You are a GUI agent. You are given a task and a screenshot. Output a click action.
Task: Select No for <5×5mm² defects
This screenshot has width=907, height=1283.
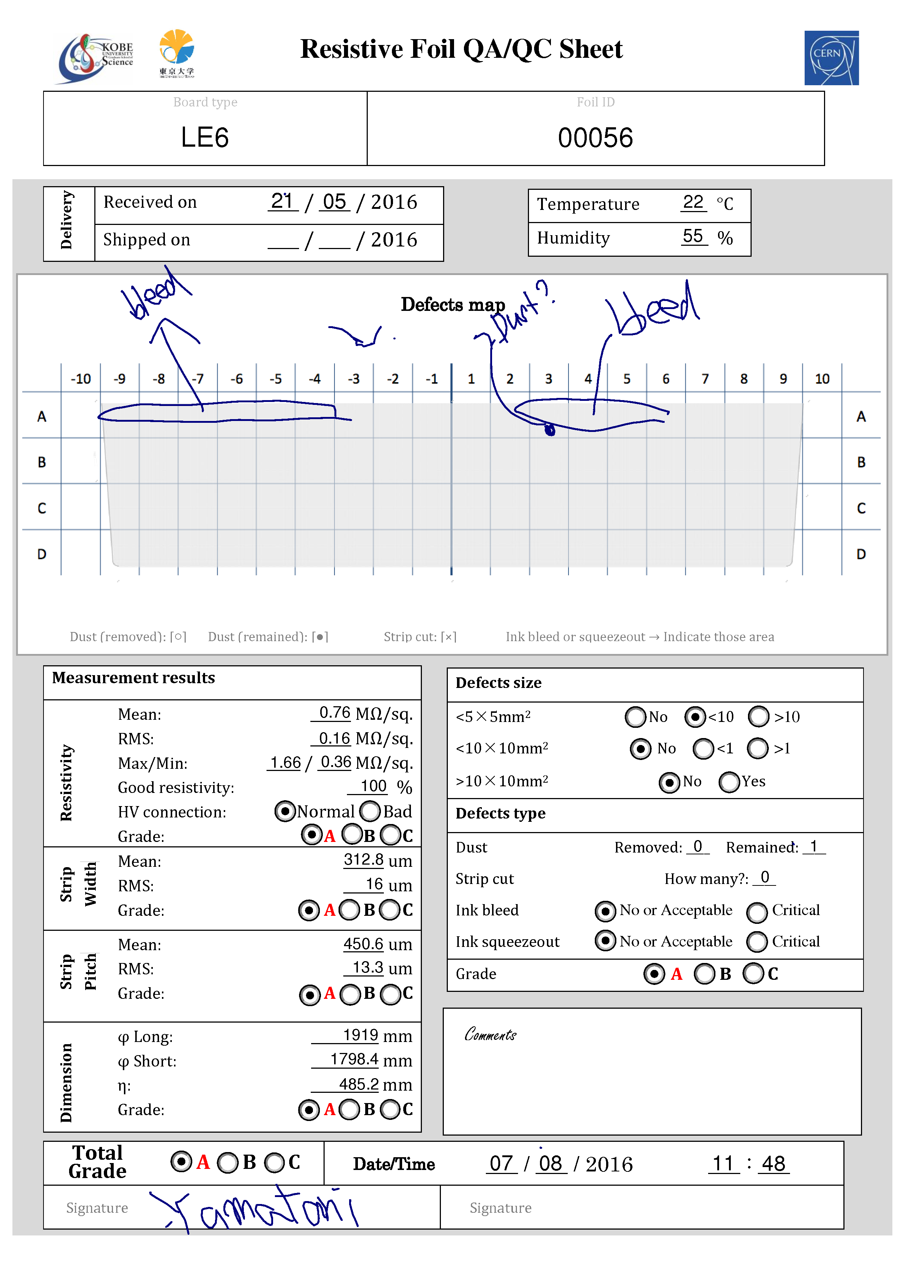pyautogui.click(x=636, y=717)
